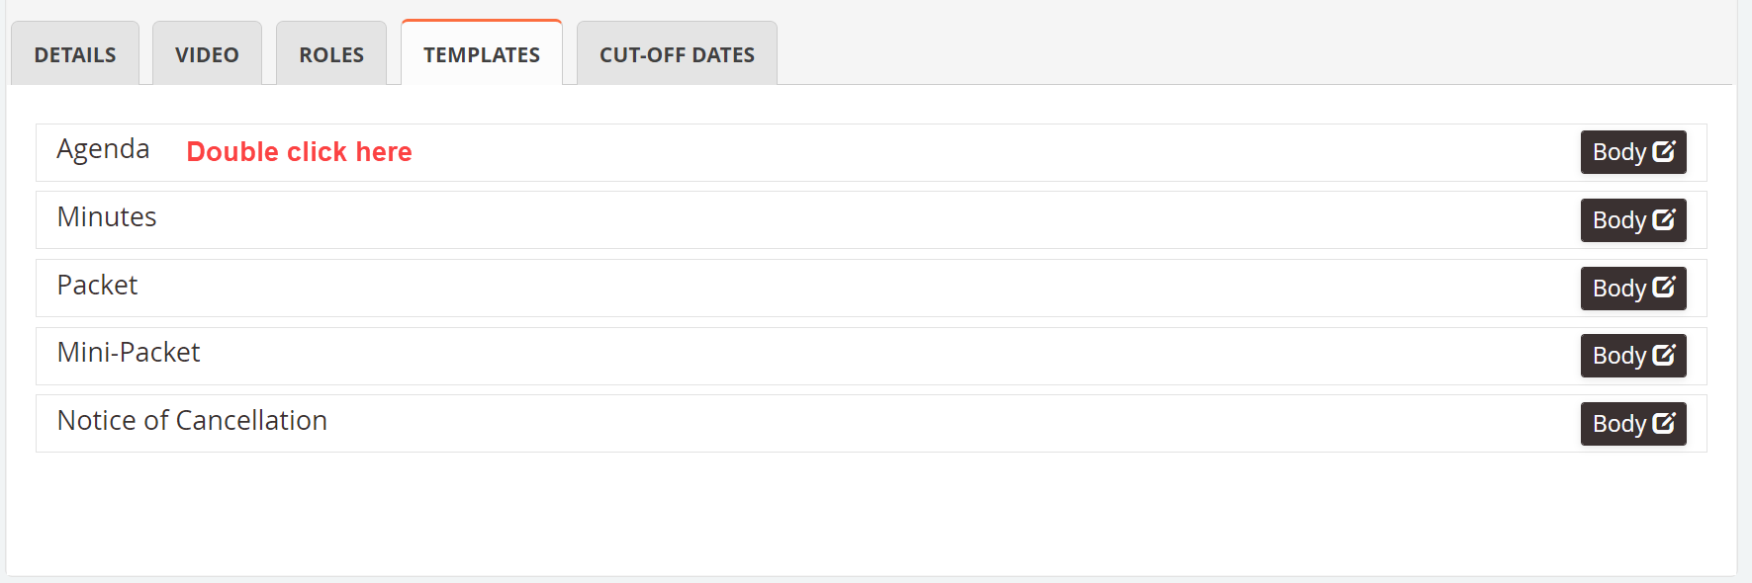Image resolution: width=1752 pixels, height=583 pixels.
Task: Click the Agenda template name
Action: [103, 149]
